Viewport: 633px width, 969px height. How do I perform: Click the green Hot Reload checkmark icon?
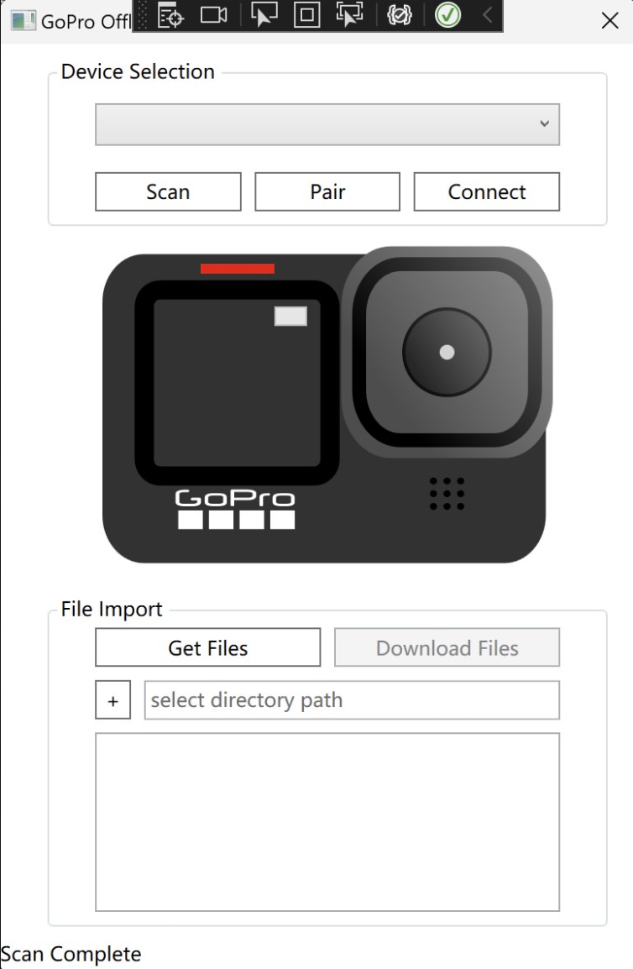pos(447,15)
